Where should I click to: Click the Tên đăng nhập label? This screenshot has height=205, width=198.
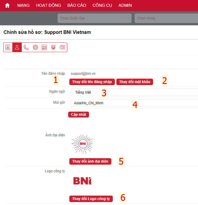53,74
